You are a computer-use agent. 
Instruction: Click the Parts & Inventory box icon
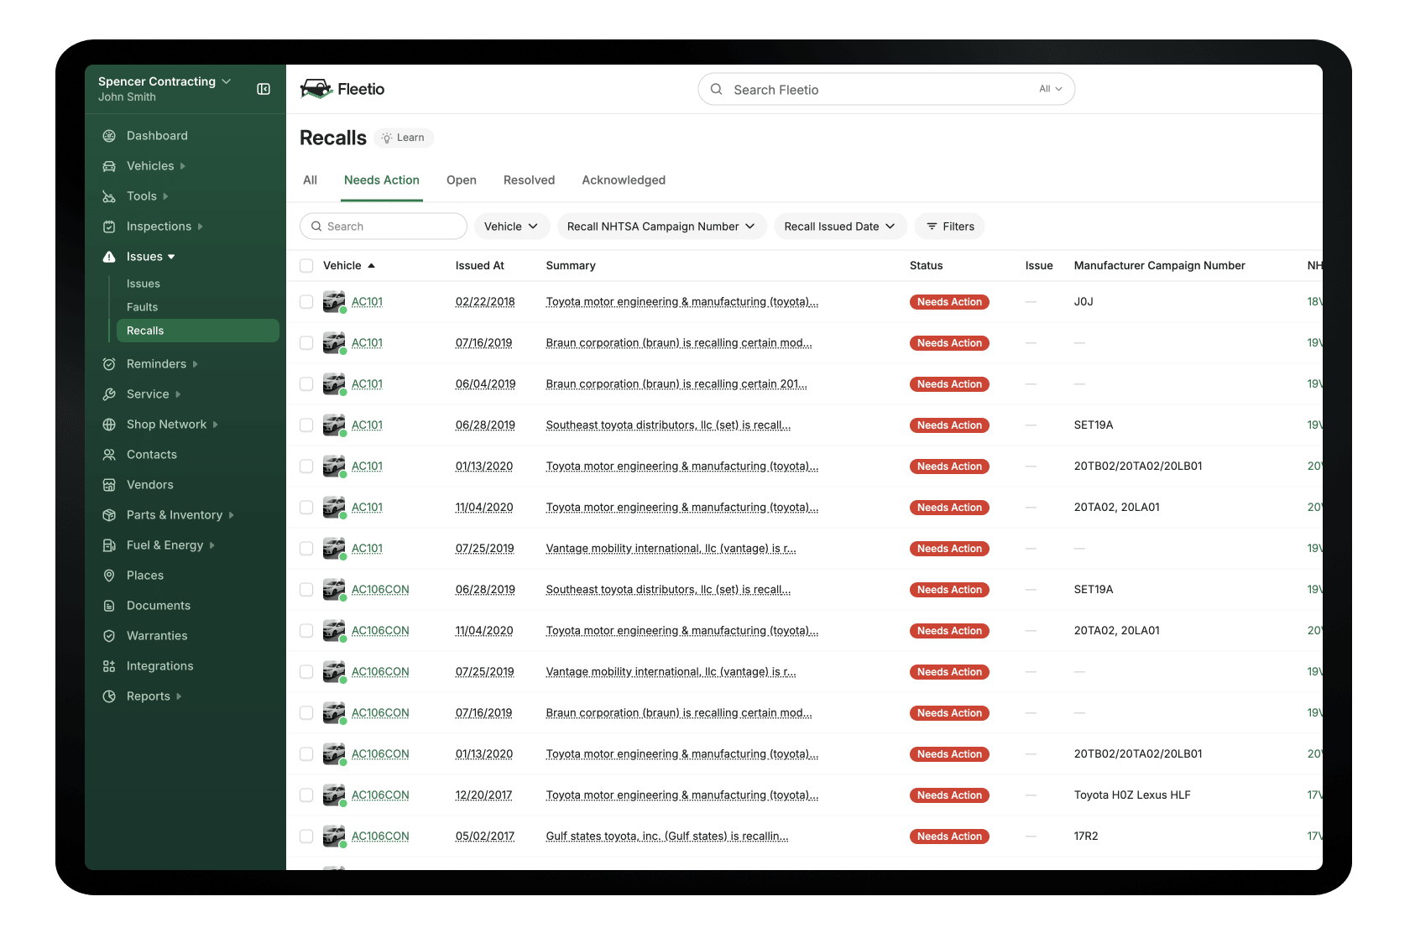109,515
